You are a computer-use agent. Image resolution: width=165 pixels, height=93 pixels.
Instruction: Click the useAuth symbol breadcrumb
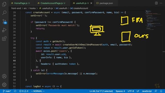[x=61, y=8]
